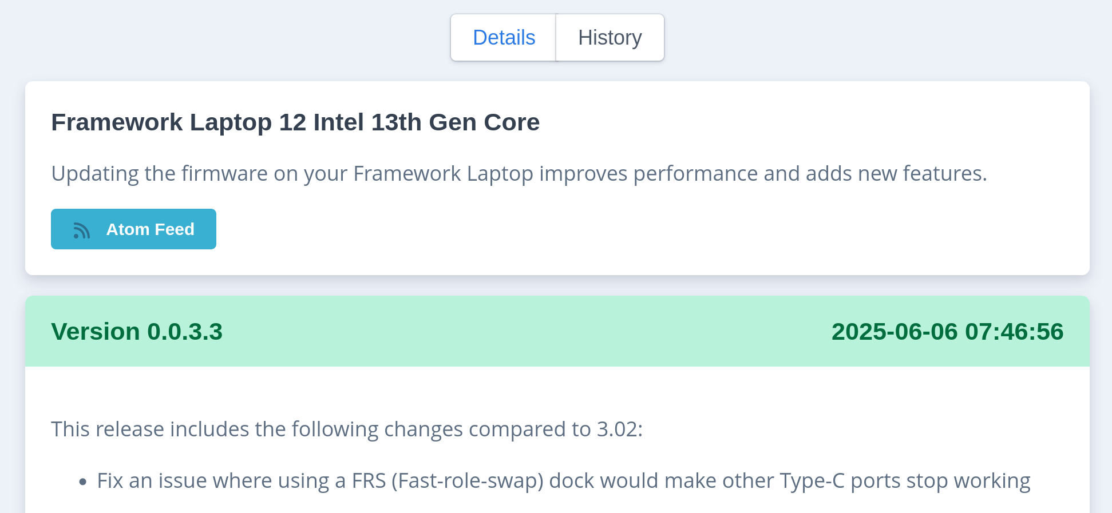Click the release timestamp 2025-06-06 07:46:56
The height and width of the screenshot is (513, 1112).
947,332
